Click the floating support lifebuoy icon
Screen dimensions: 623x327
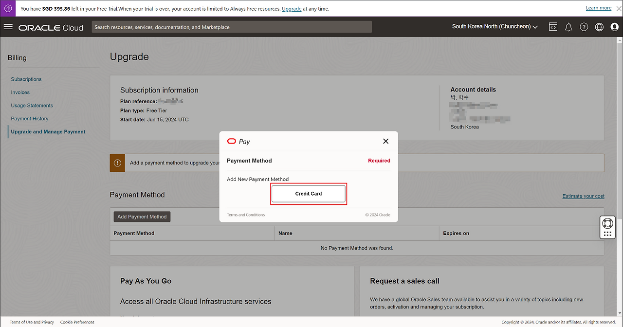pos(607,223)
